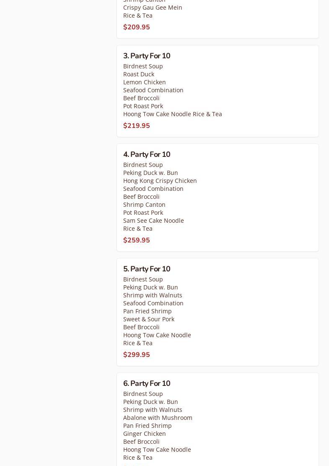Click Crispy Gau Gee Mein in top card

coord(153,8)
